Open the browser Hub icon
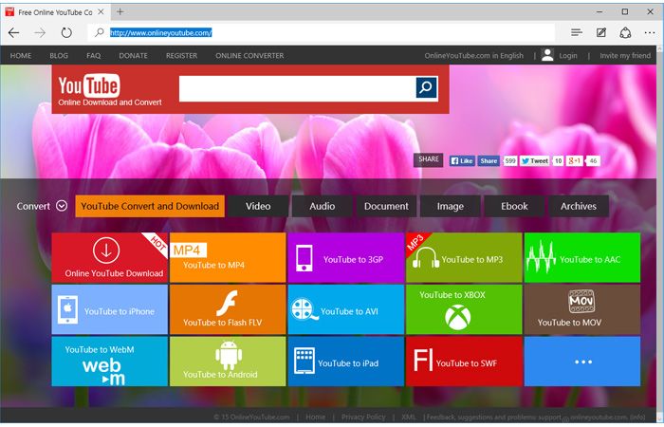 point(577,32)
